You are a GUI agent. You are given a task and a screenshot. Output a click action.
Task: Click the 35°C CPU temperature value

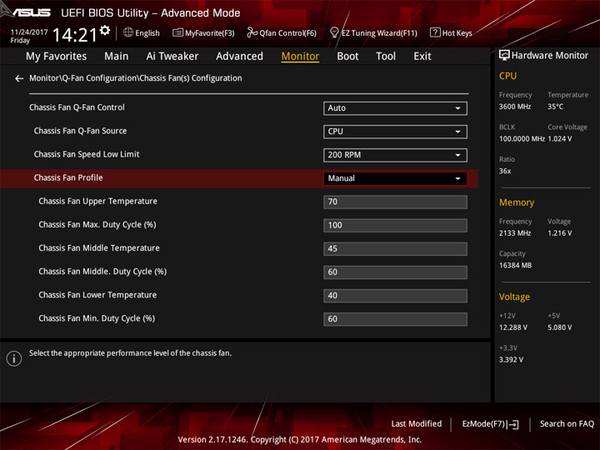tap(555, 107)
